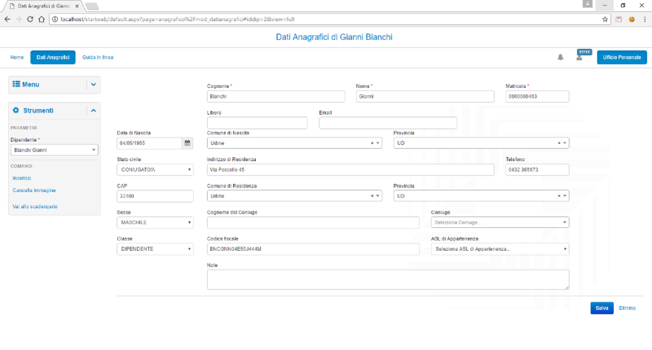This screenshot has height=350, width=652.
Task: Open the Chrome three-dot menu
Action: point(644,19)
